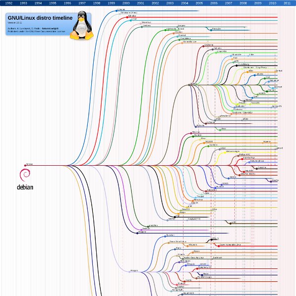Click the Parsix label
The height and width of the screenshot is (296, 296).
click(x=196, y=251)
